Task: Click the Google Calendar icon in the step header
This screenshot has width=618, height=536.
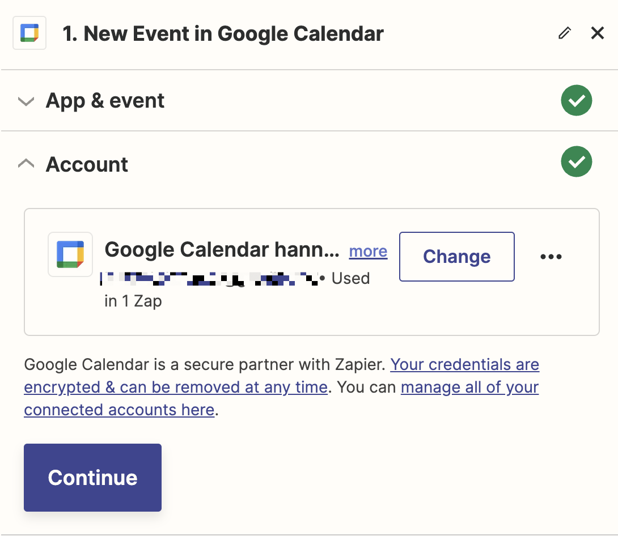Action: (29, 33)
